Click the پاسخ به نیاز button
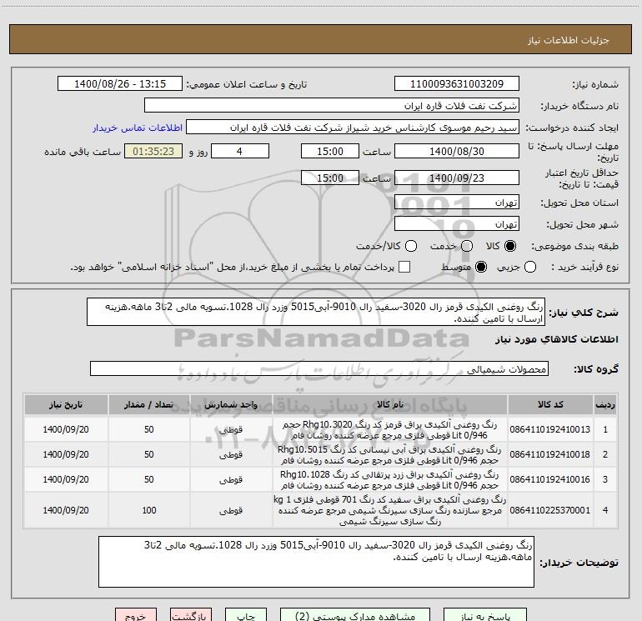This screenshot has width=642, height=621. click(x=485, y=615)
